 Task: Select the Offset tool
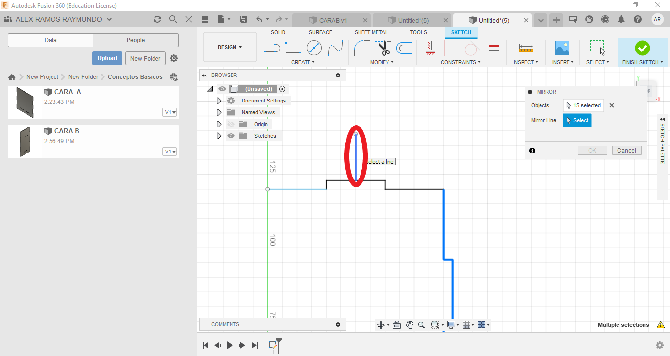click(x=404, y=48)
